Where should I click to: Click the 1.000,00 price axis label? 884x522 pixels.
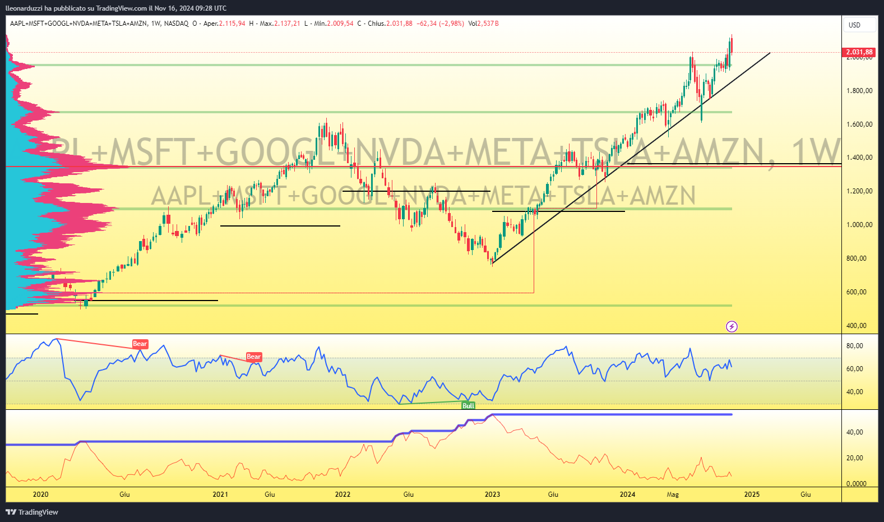point(859,225)
